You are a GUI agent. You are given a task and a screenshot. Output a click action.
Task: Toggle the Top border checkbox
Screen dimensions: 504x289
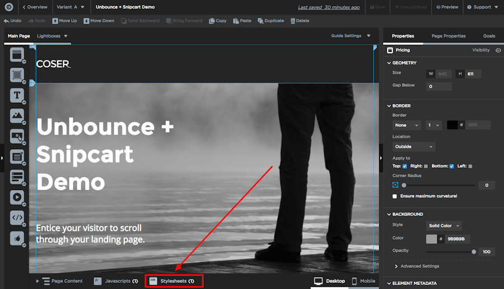[405, 166]
